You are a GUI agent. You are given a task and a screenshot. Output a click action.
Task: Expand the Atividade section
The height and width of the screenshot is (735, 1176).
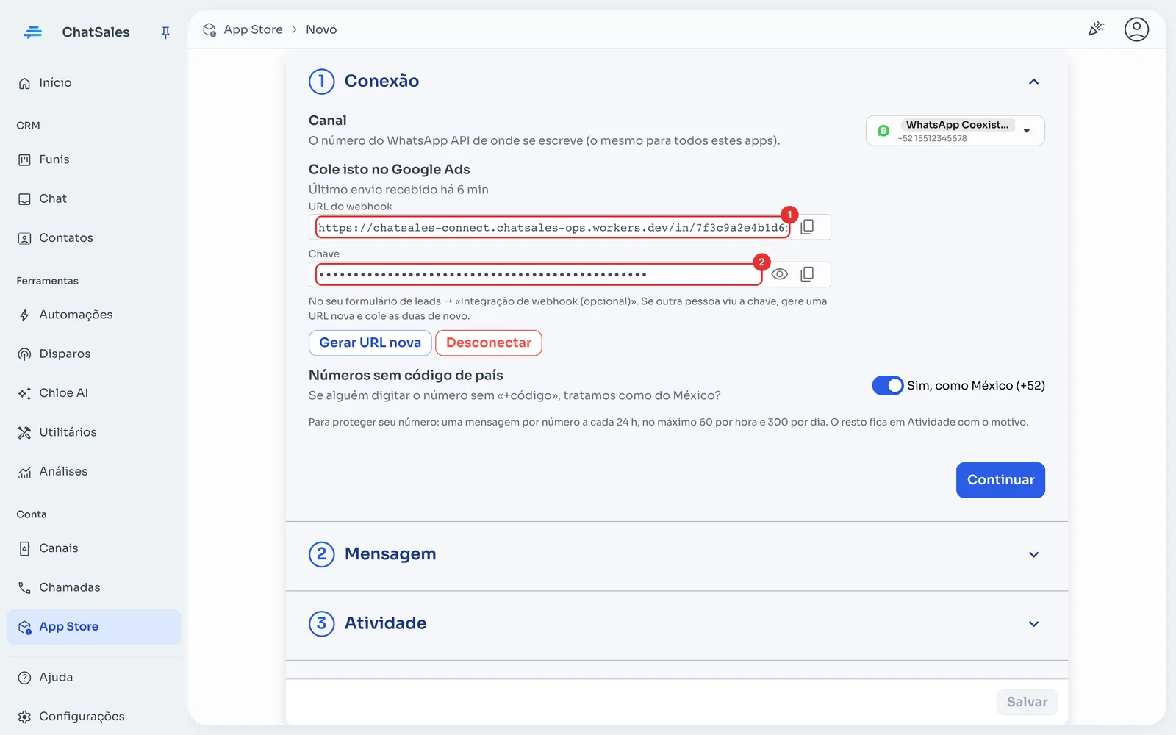point(1033,624)
